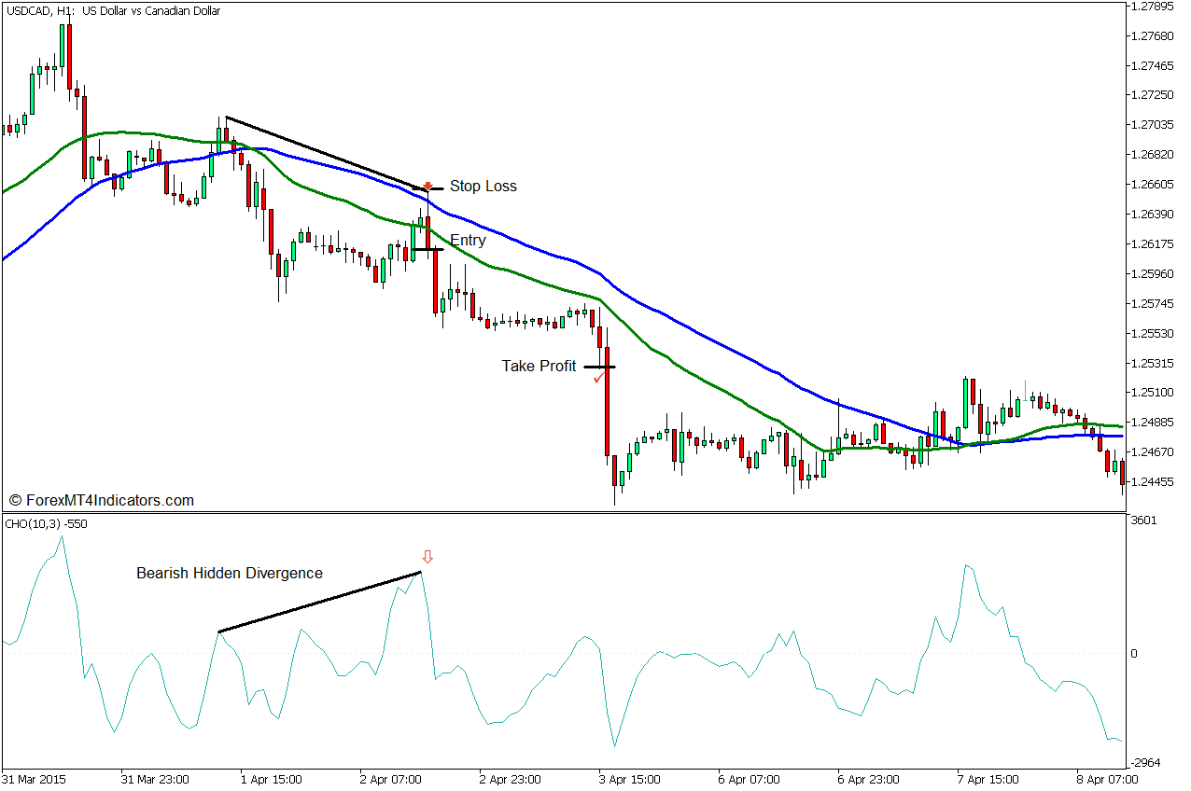Click the "Stop Loss" text label

pyautogui.click(x=483, y=187)
